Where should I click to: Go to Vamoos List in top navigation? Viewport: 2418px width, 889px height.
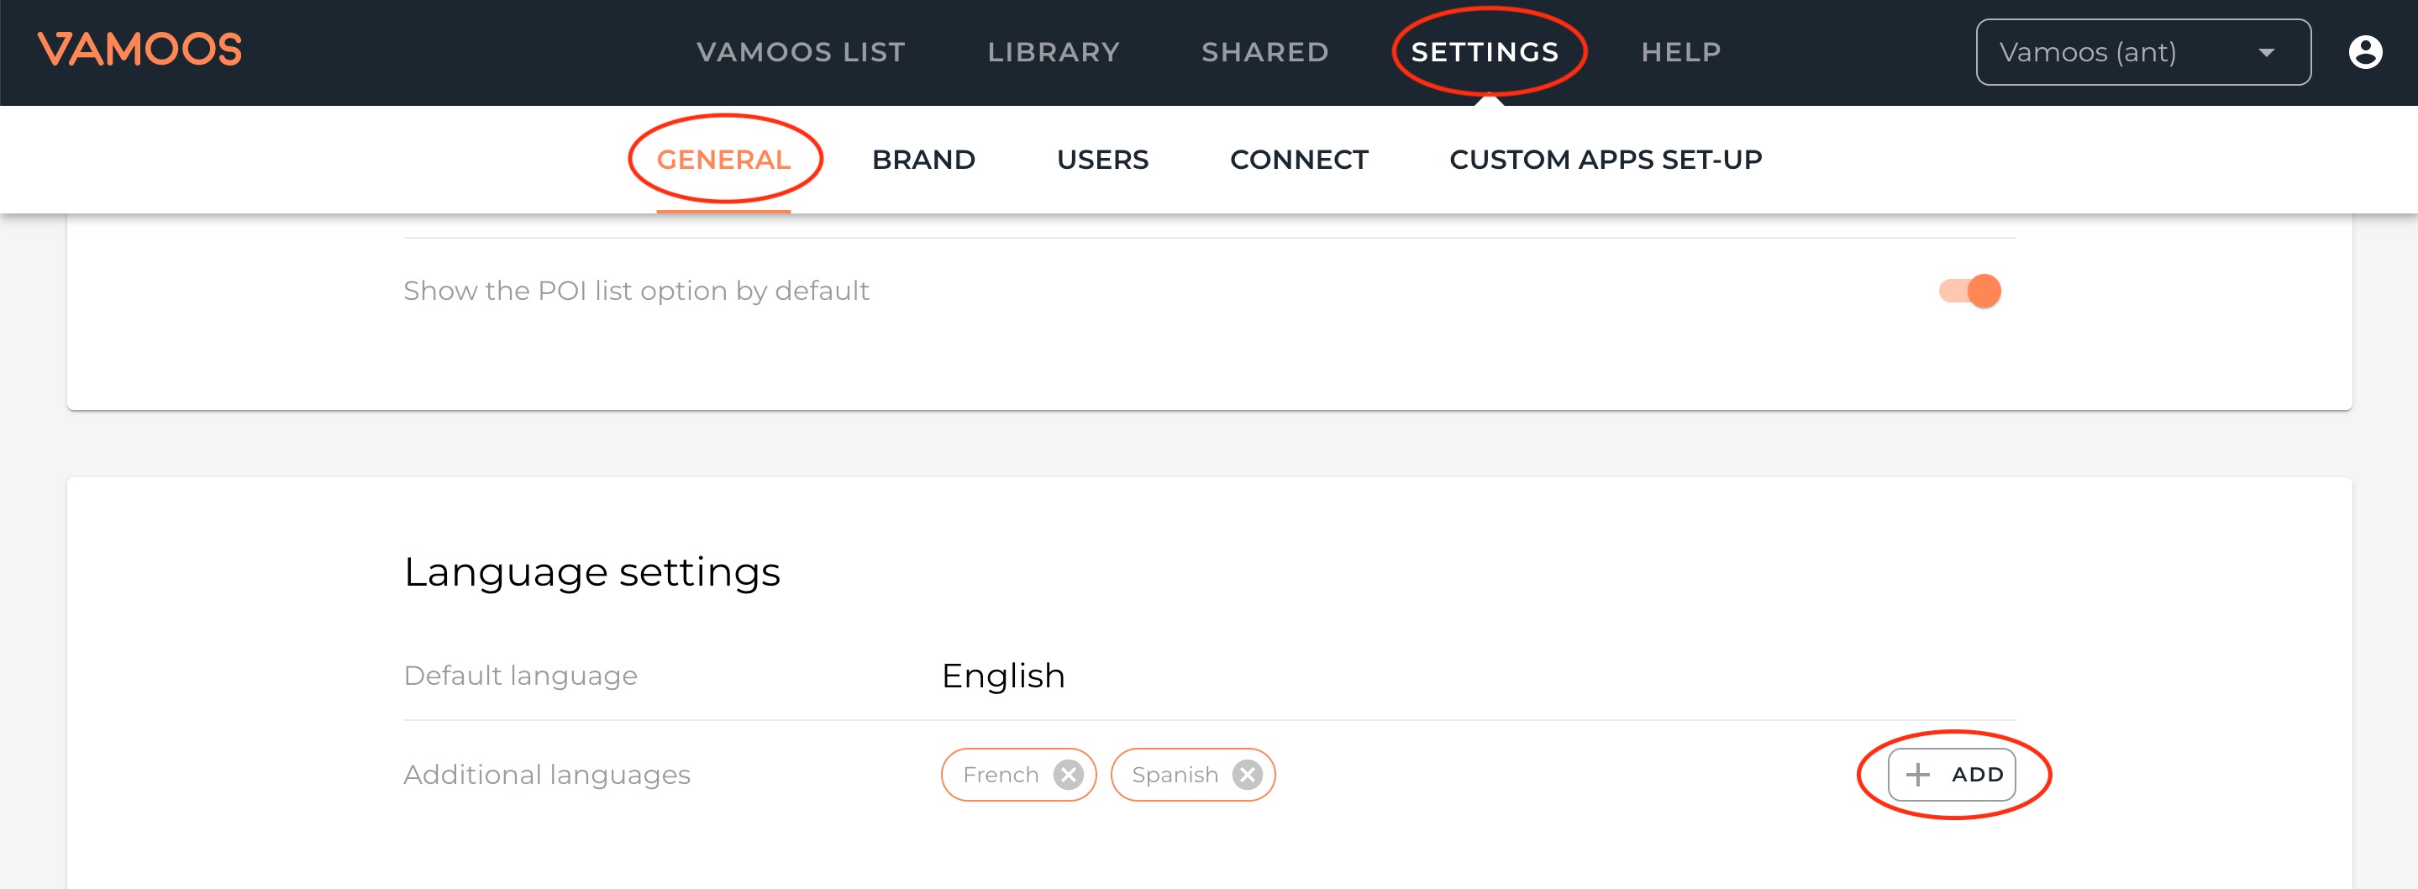pyautogui.click(x=801, y=53)
